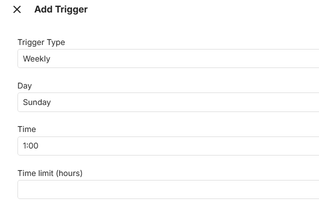The image size is (319, 222).
Task: Focus the Time limit (hours) input
Action: pyautogui.click(x=168, y=189)
